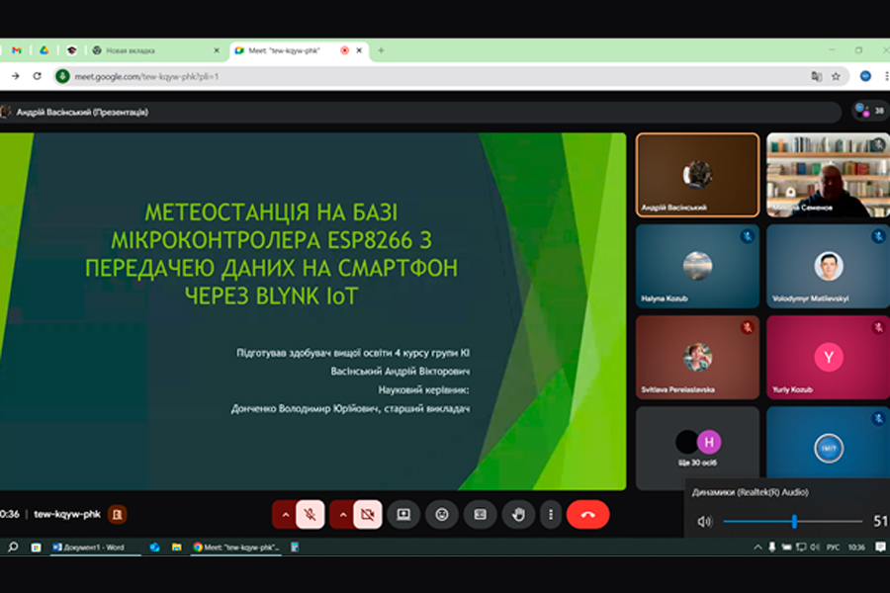
Task: Open the Google Drive pinned tab
Action: pyautogui.click(x=44, y=50)
